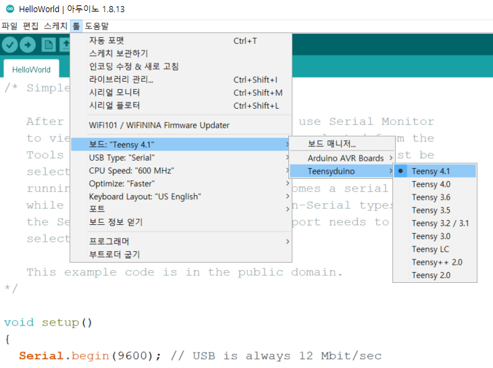Switch to the HelloWorld sketch tab
This screenshot has width=493, height=368.
pyautogui.click(x=31, y=70)
